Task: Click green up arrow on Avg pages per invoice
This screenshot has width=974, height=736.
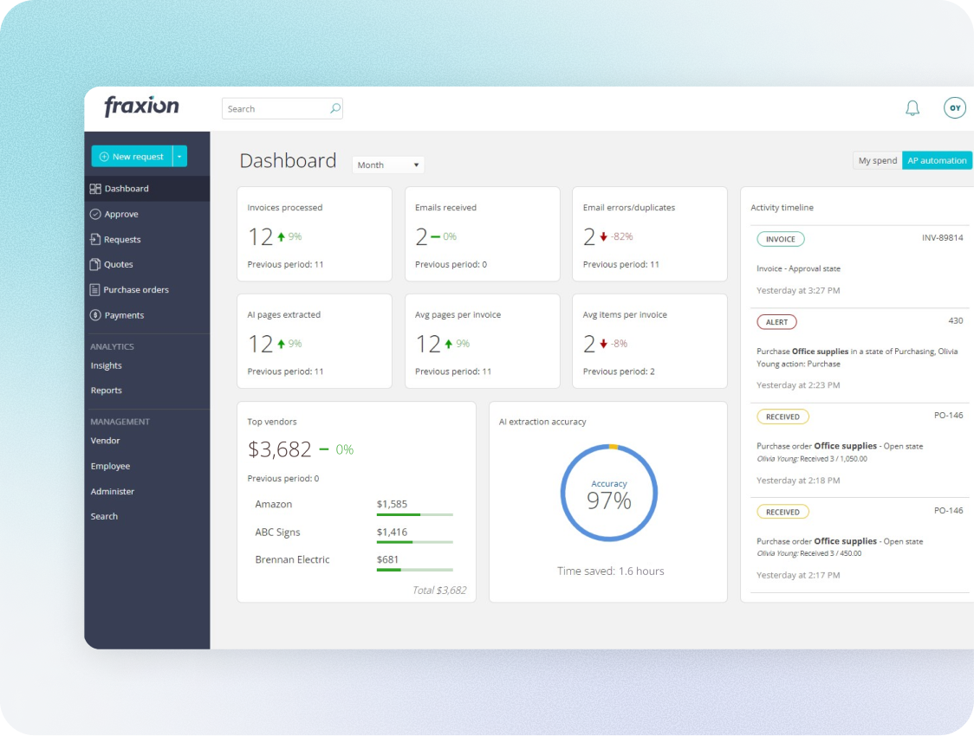Action: (x=449, y=344)
